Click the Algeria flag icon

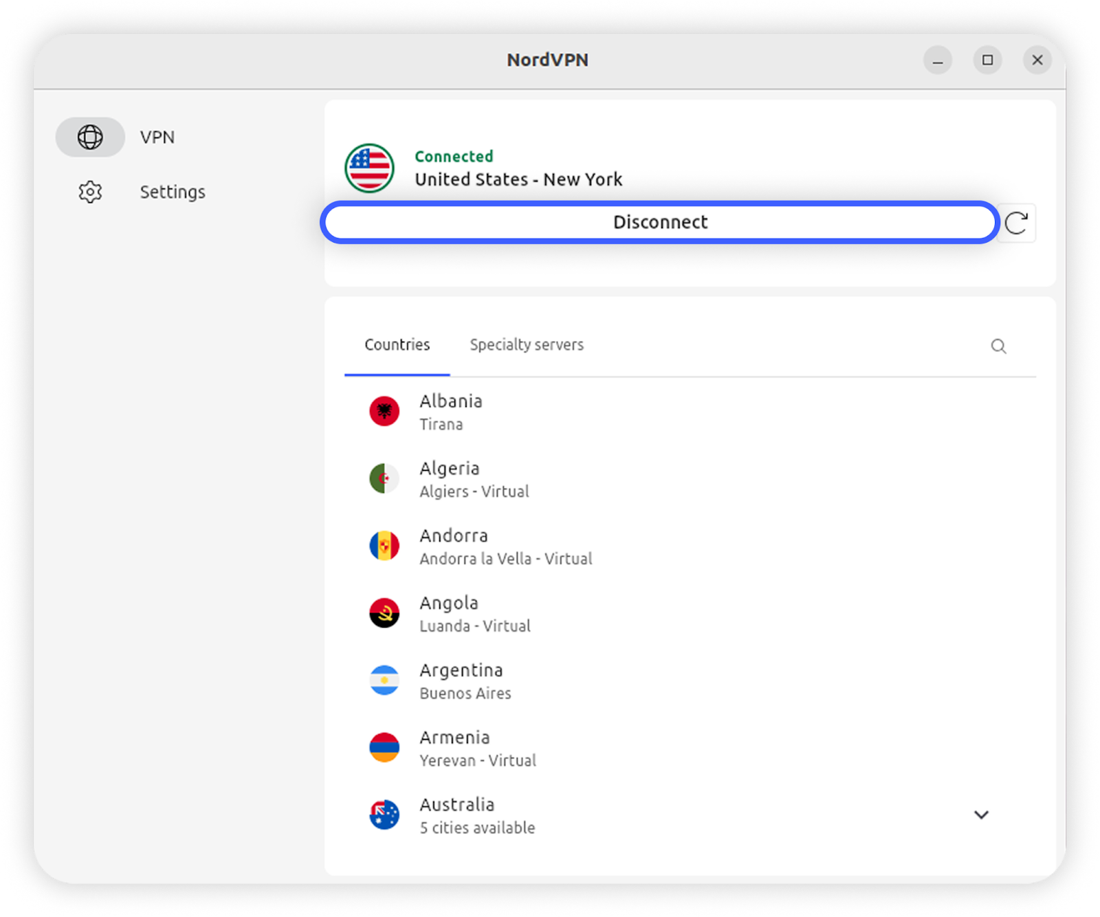[x=384, y=478]
